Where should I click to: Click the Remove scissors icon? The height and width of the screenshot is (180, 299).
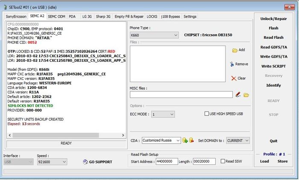point(232,64)
